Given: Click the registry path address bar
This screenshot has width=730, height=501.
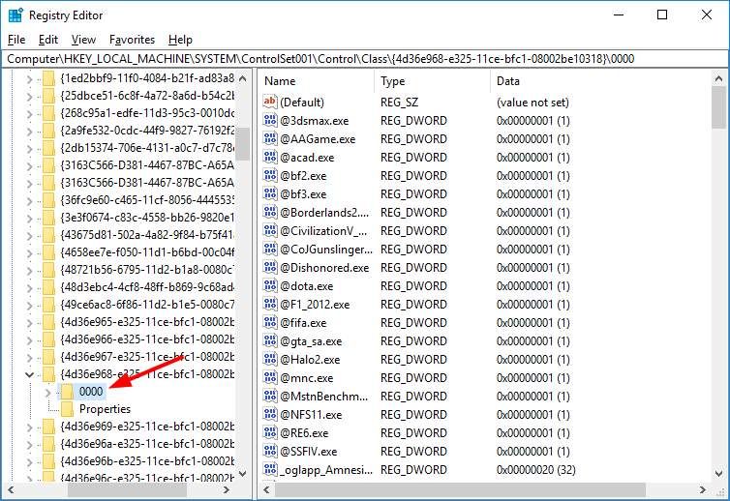Looking at the screenshot, I should (364, 59).
